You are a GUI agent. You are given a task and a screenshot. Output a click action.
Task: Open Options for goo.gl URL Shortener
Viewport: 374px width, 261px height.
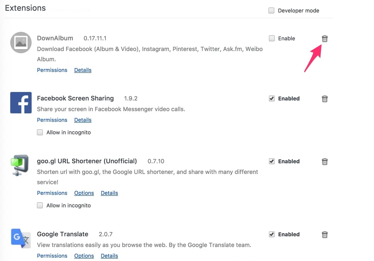pyautogui.click(x=84, y=193)
